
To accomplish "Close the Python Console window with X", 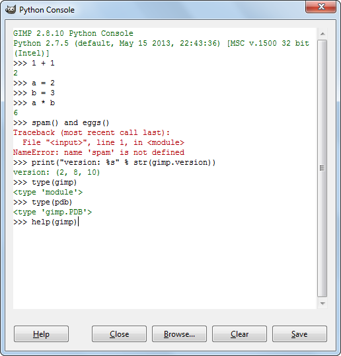I will (x=321, y=7).
